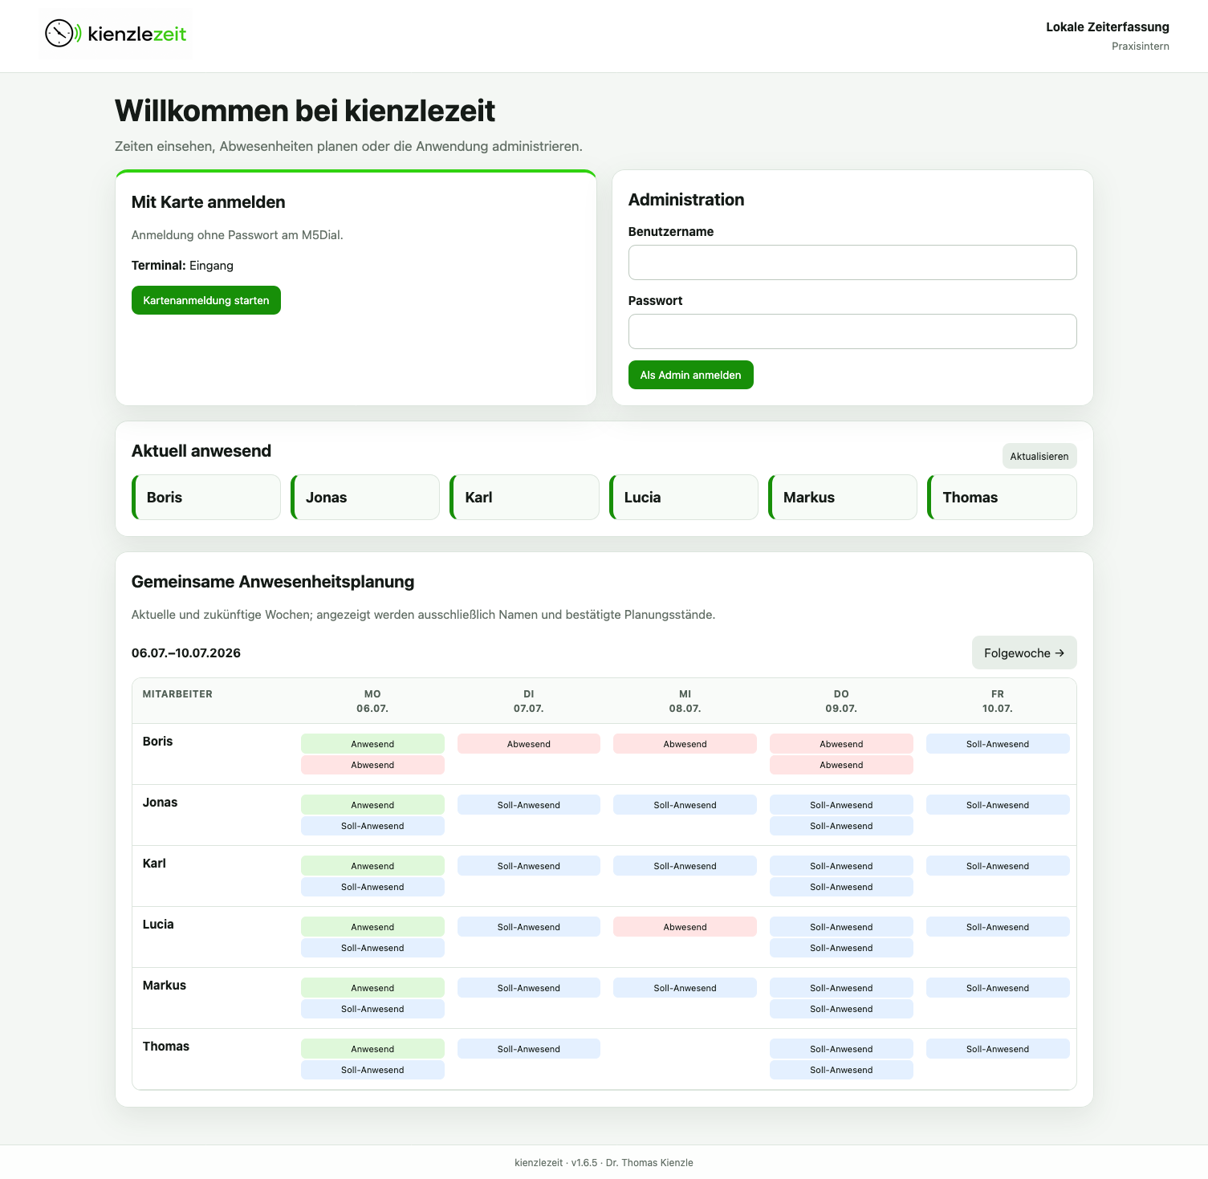Click Boris's Abwesend badge on Wednesday
Image resolution: width=1208 pixels, height=1179 pixels.
pyautogui.click(x=685, y=744)
